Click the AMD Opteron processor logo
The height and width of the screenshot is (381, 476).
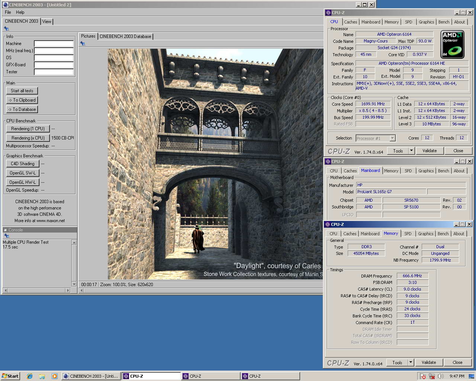pyautogui.click(x=452, y=45)
